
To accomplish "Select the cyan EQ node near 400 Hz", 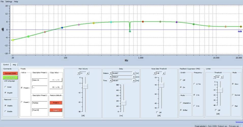I will [111, 22].
